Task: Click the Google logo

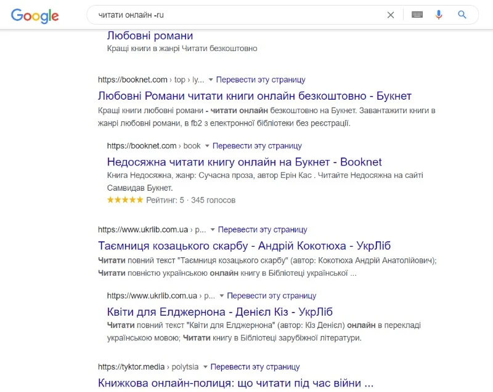Action: [35, 15]
